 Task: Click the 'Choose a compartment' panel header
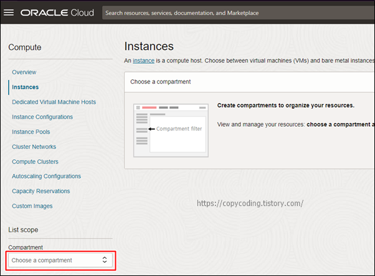(x=249, y=82)
